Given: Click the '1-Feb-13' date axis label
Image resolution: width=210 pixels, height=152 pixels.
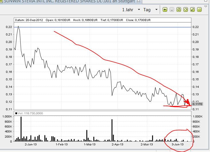Looking at the screenshot, I should tap(62, 145).
